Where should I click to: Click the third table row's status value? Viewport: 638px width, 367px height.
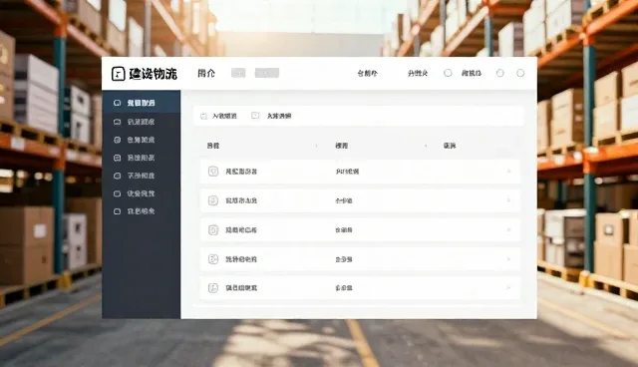click(344, 230)
